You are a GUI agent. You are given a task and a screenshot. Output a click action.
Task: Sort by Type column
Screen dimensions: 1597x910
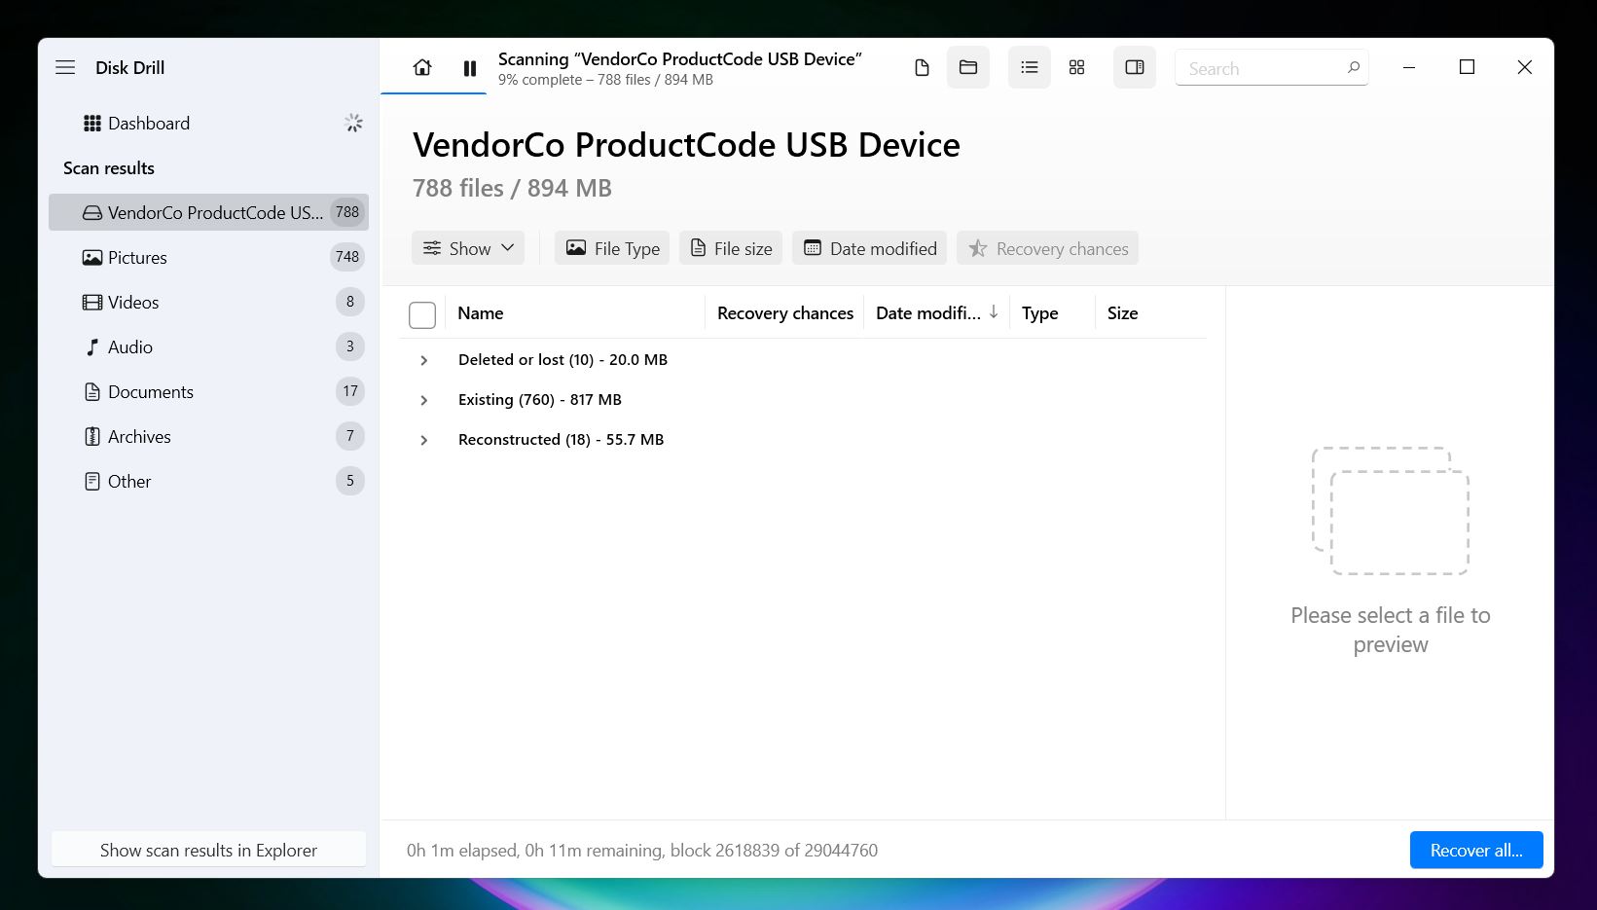point(1039,313)
